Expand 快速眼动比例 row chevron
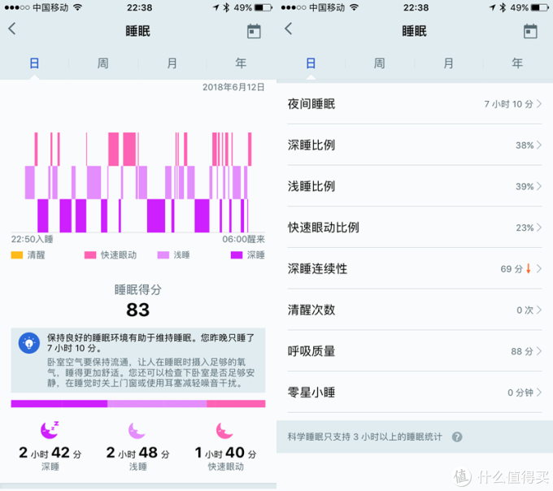The image size is (553, 491). pos(539,228)
